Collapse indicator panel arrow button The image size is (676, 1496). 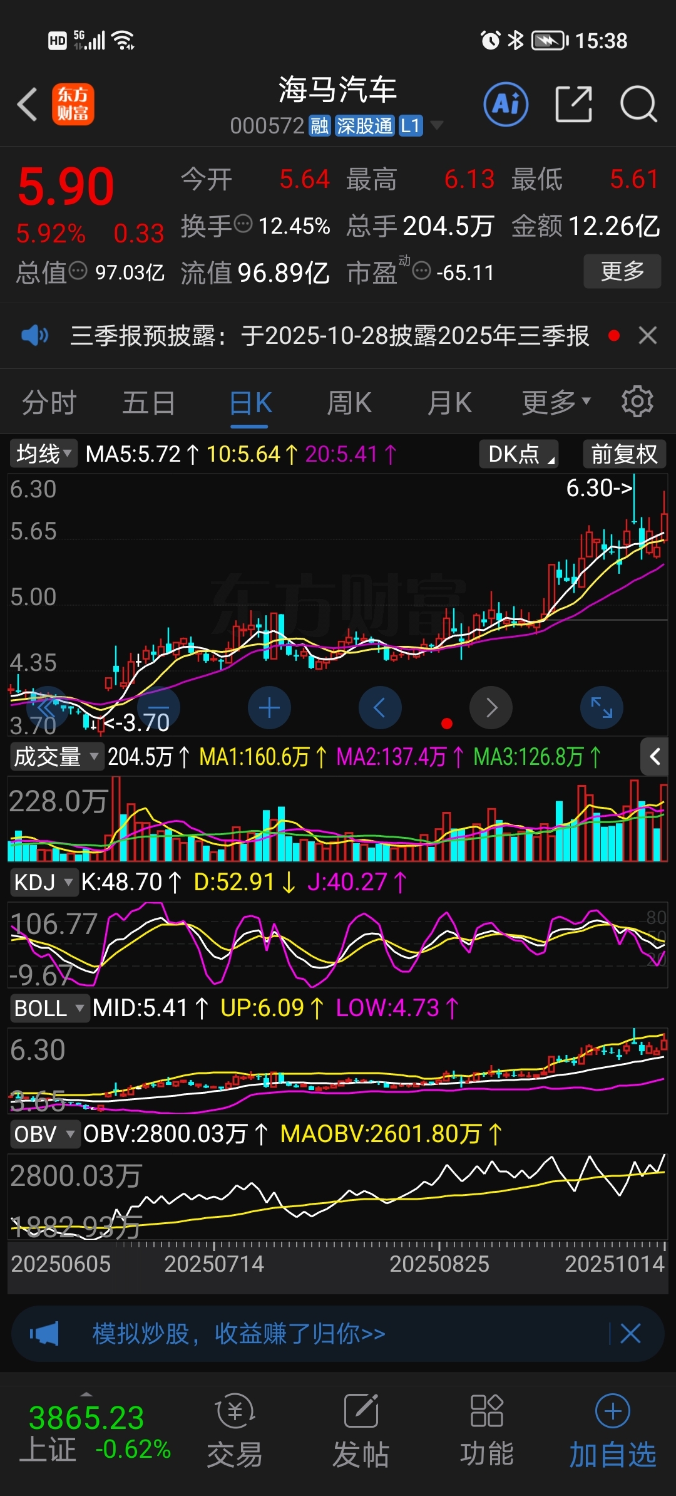click(655, 757)
